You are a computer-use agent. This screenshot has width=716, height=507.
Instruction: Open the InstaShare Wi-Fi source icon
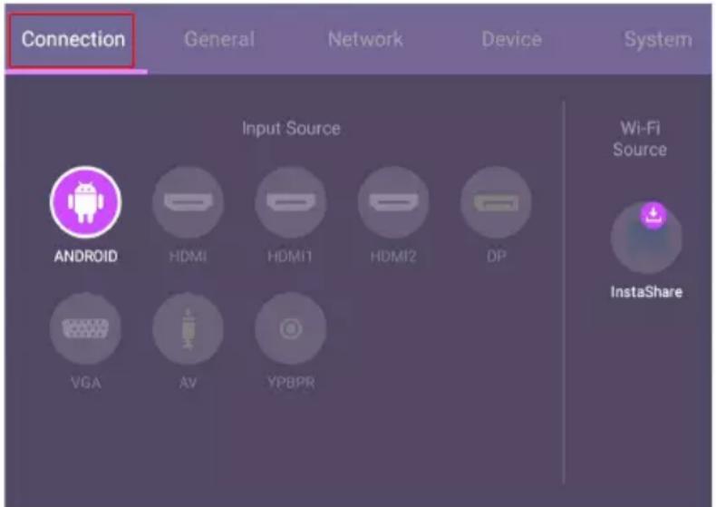tap(646, 238)
